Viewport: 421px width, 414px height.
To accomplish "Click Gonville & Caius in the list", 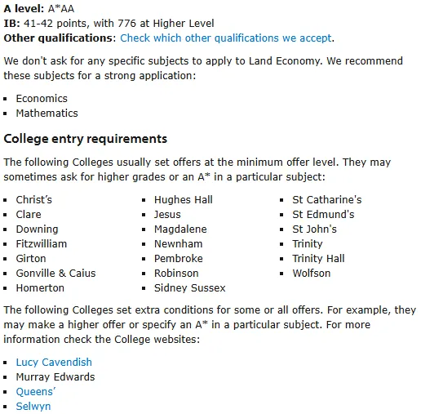I will (x=55, y=274).
